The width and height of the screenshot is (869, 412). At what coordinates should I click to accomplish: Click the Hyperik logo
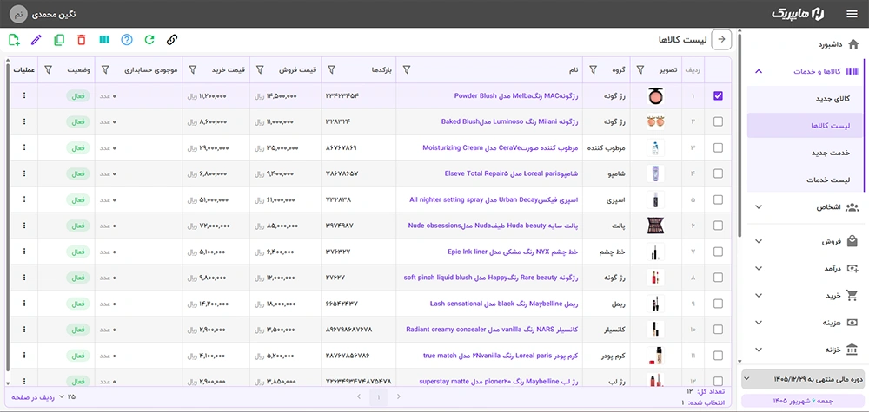point(798,15)
